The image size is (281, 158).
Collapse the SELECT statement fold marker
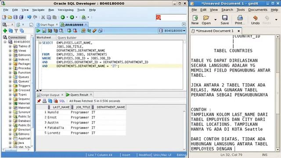coord(40,43)
